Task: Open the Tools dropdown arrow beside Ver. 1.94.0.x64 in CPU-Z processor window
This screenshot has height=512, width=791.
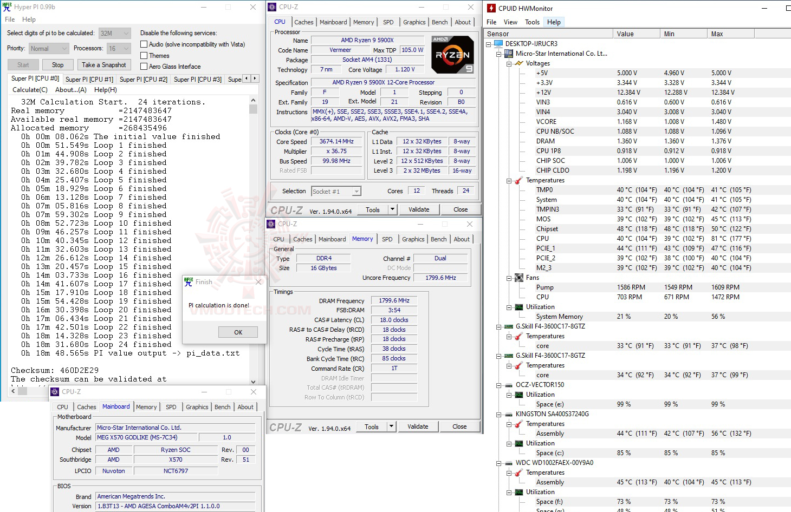Action: click(x=393, y=209)
